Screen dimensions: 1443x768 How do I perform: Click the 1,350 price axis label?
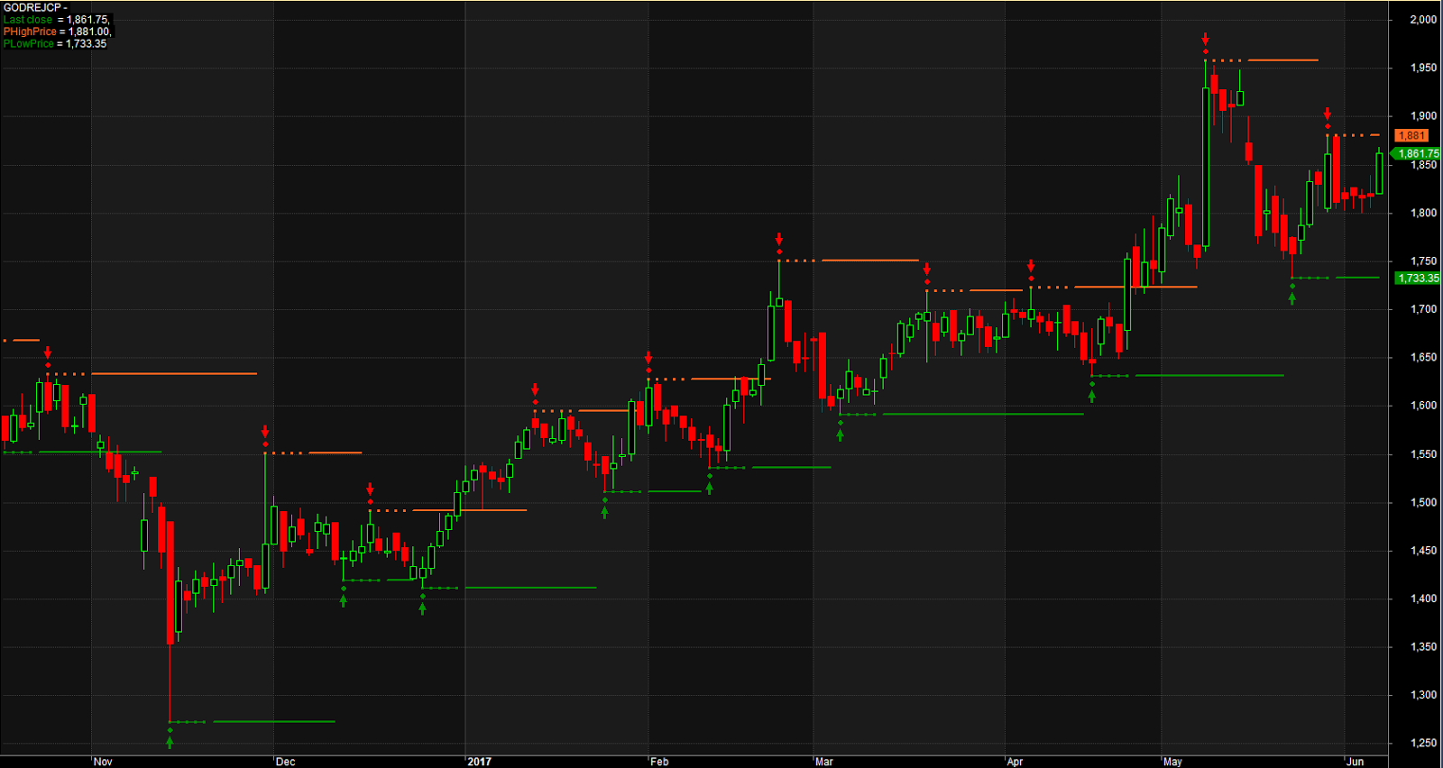click(1423, 647)
